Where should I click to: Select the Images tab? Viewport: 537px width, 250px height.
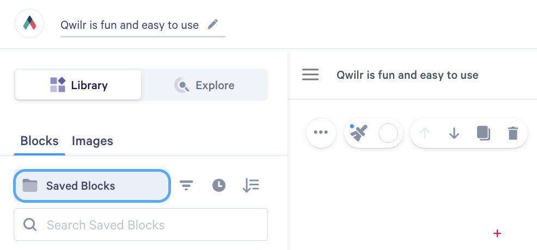coord(93,141)
